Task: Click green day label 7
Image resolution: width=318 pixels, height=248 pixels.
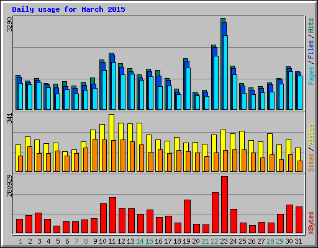Action: click(76, 241)
